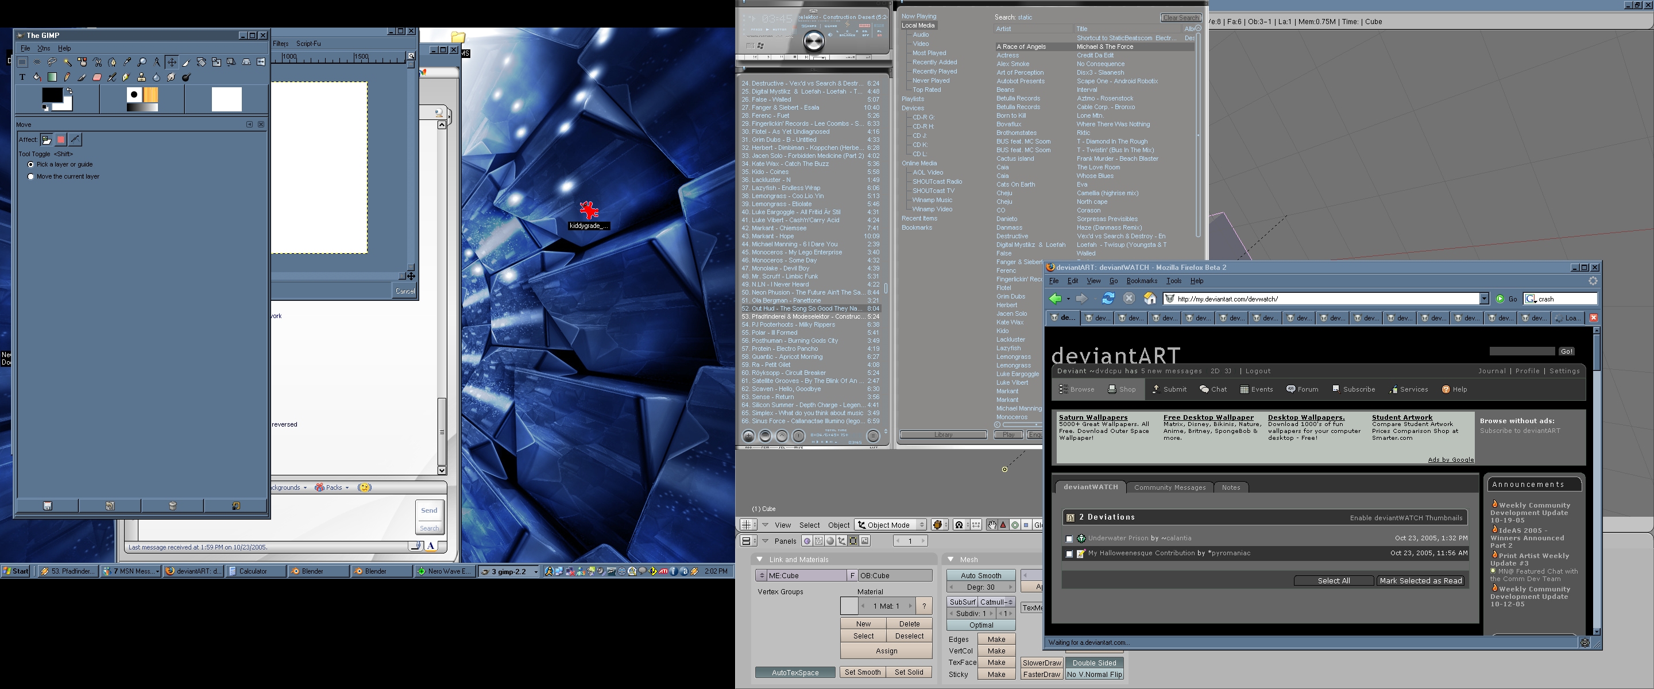Toggle Blender Double Sided button
The height and width of the screenshot is (689, 1654).
tap(1094, 663)
